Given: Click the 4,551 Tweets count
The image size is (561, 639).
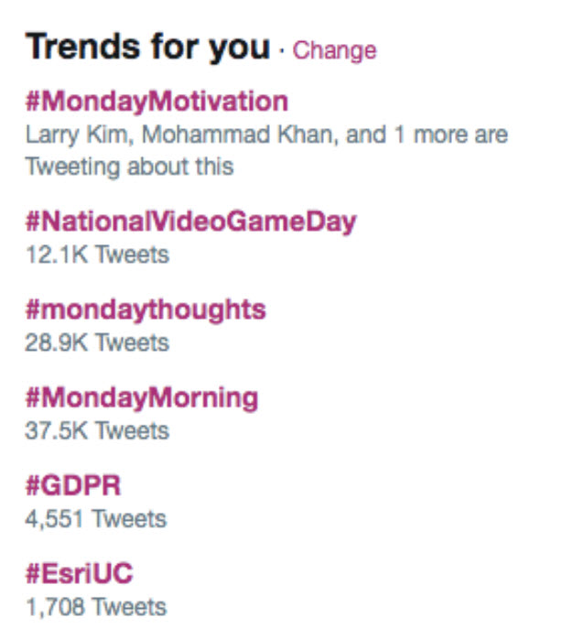Looking at the screenshot, I should [x=95, y=519].
